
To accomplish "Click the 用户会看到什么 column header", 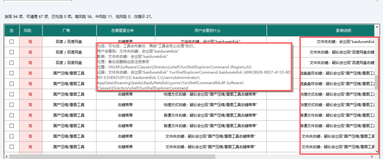I will (x=211, y=31).
